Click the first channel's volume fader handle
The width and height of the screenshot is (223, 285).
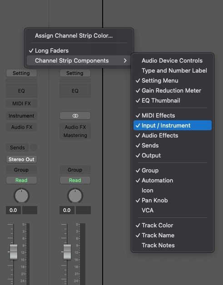pyautogui.click(x=14, y=252)
